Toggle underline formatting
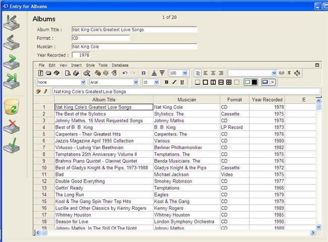 coord(182,82)
